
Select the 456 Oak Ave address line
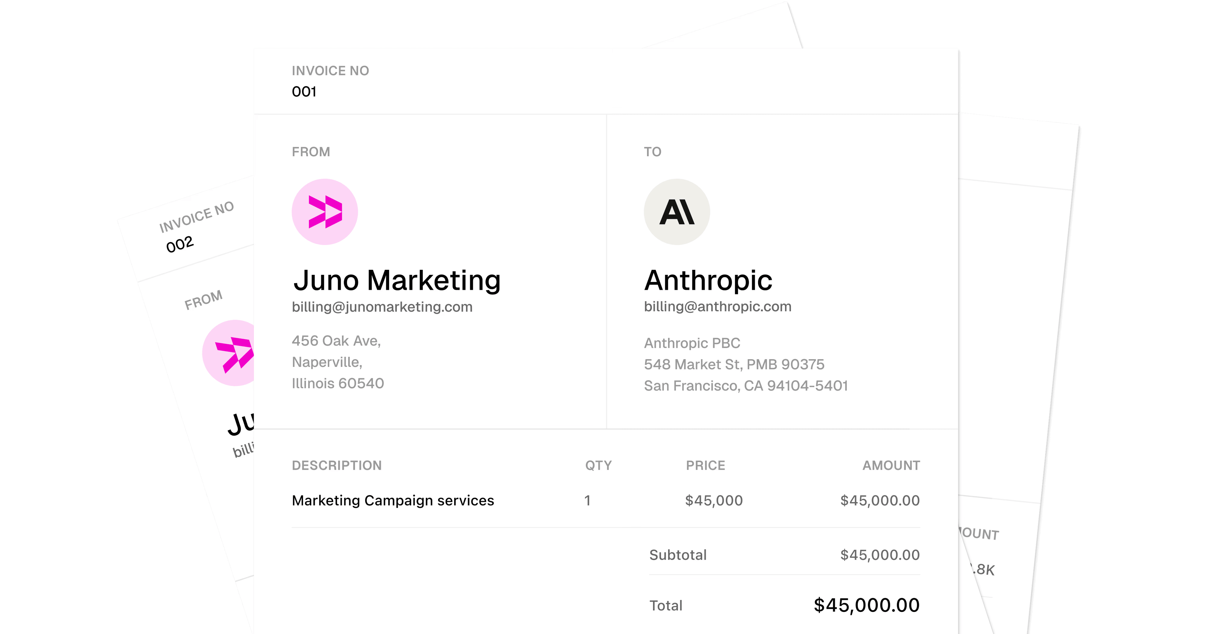tap(336, 341)
